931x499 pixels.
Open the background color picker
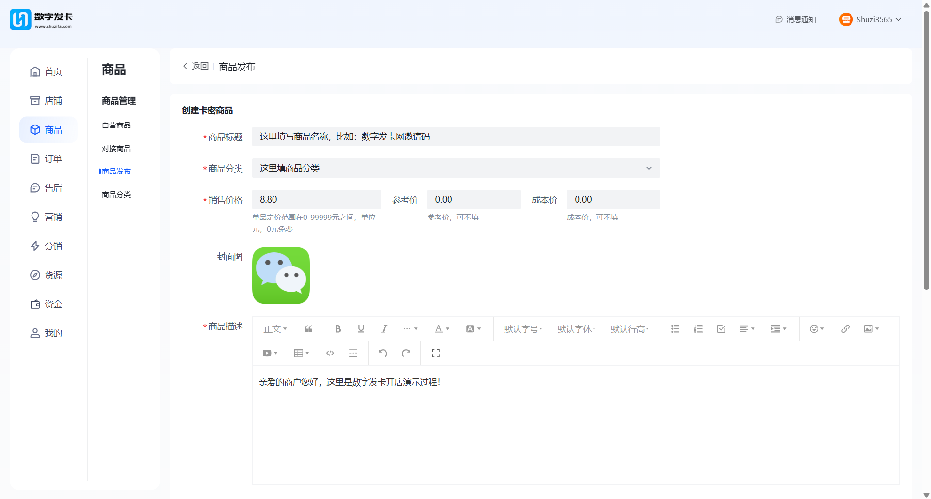[x=473, y=329]
